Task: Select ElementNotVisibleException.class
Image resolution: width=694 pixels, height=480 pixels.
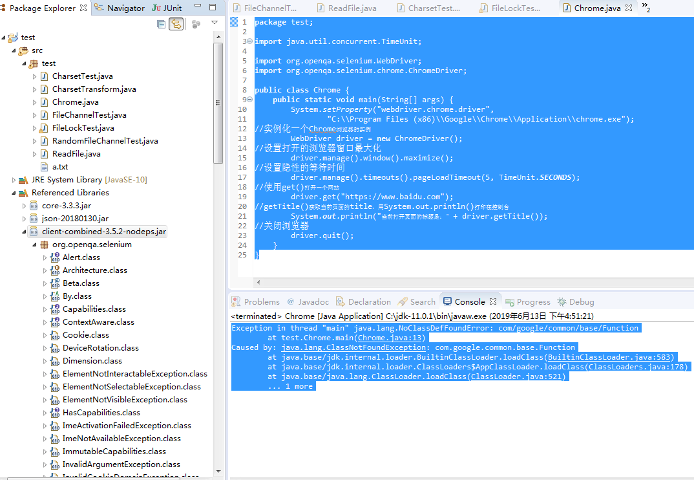Action: (x=125, y=400)
